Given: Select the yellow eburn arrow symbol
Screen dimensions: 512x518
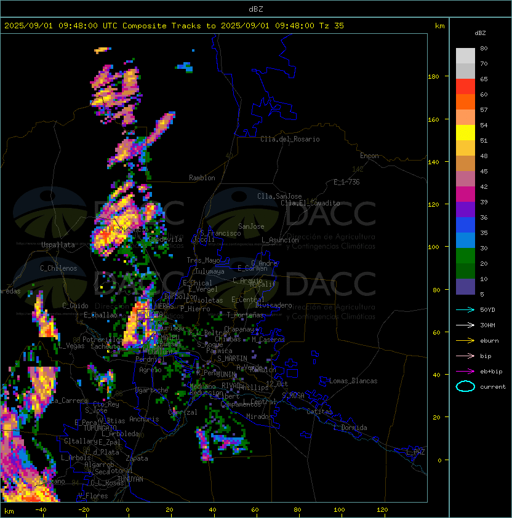Looking at the screenshot, I should tap(465, 341).
